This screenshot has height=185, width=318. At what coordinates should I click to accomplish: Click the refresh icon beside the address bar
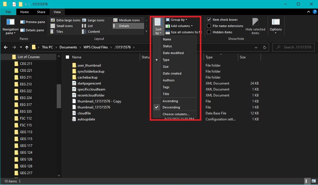tap(264, 47)
